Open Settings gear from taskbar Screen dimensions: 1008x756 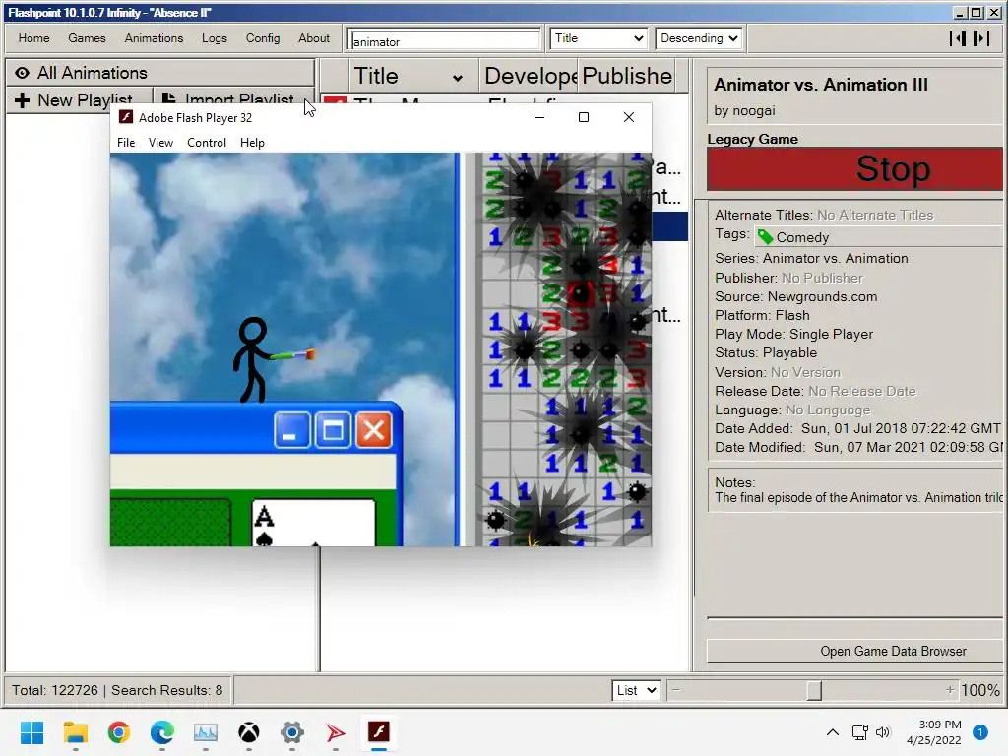[291, 732]
